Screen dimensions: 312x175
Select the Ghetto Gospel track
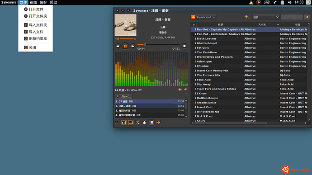tap(249, 43)
